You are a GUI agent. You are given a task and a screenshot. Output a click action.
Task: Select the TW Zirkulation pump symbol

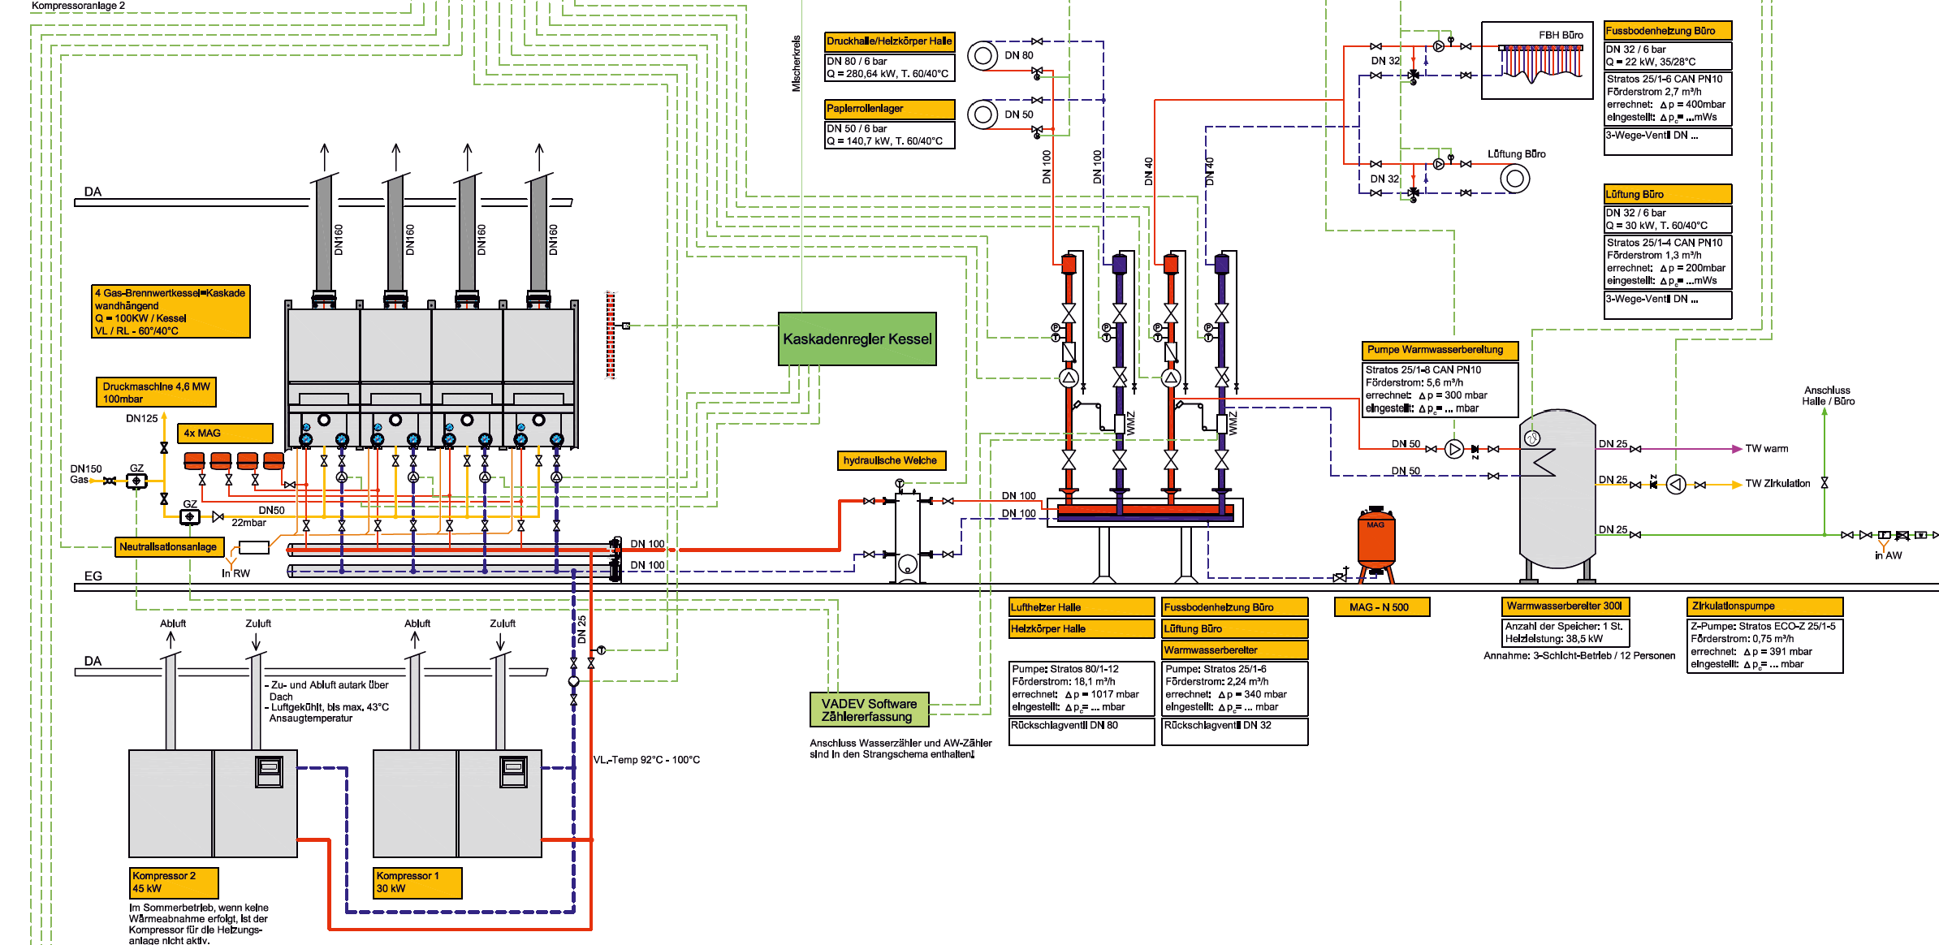[1676, 485]
